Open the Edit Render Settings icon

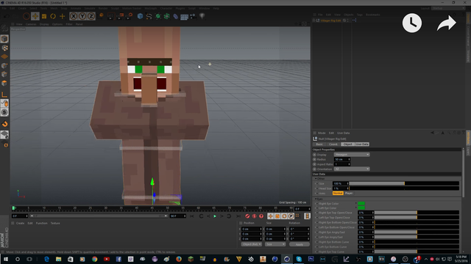(x=130, y=16)
